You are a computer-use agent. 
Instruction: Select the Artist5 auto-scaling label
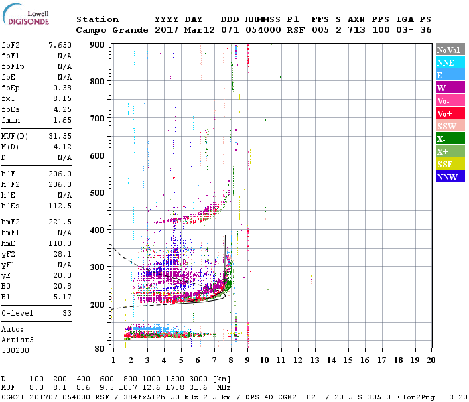point(17,340)
